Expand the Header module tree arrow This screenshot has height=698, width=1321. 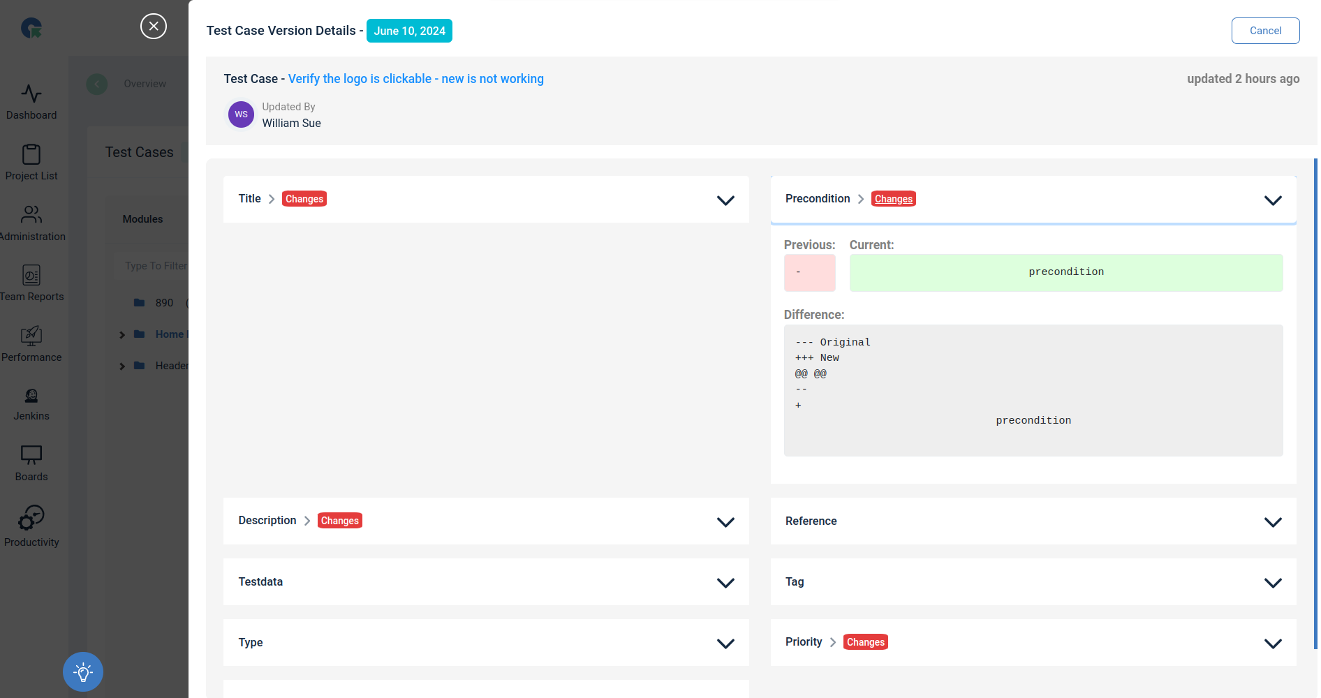coord(122,366)
